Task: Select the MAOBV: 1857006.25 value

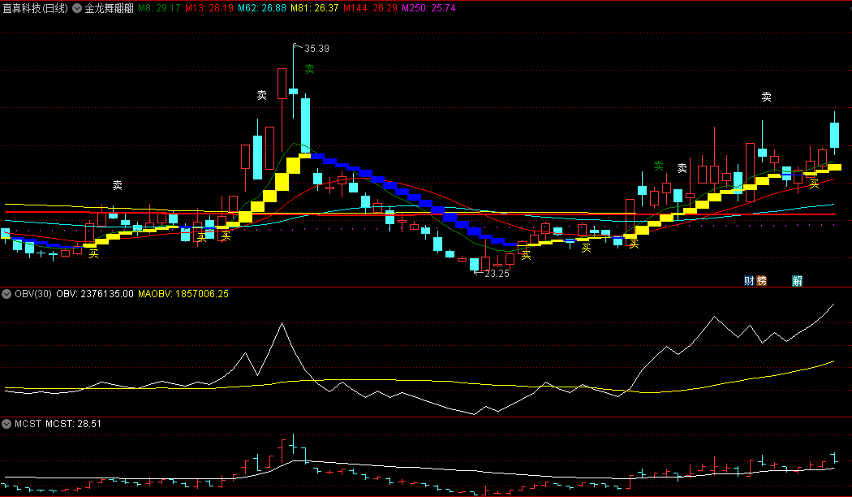Action: pyautogui.click(x=183, y=294)
